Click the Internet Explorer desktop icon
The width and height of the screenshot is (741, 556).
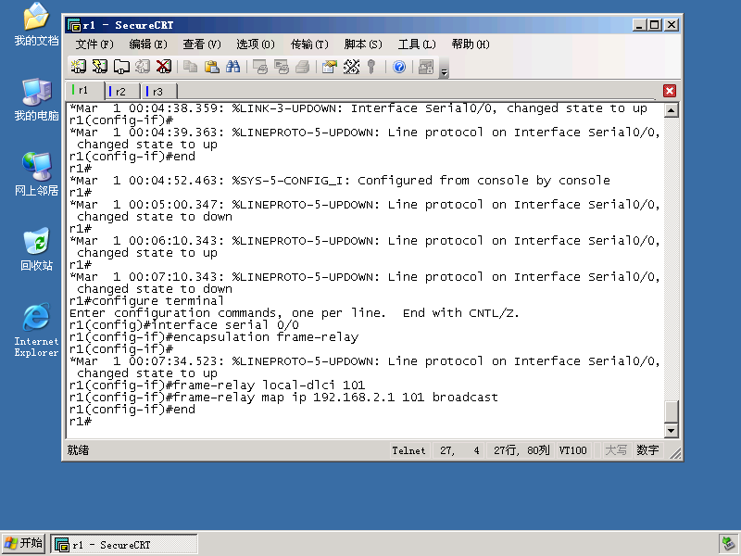click(36, 330)
